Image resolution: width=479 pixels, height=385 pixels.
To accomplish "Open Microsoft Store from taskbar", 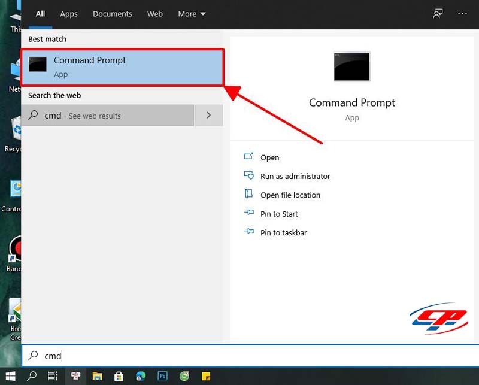I will tap(119, 376).
